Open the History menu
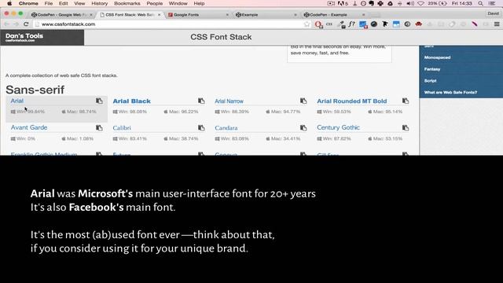Screen dimensions: 503x283 click(x=100, y=3)
